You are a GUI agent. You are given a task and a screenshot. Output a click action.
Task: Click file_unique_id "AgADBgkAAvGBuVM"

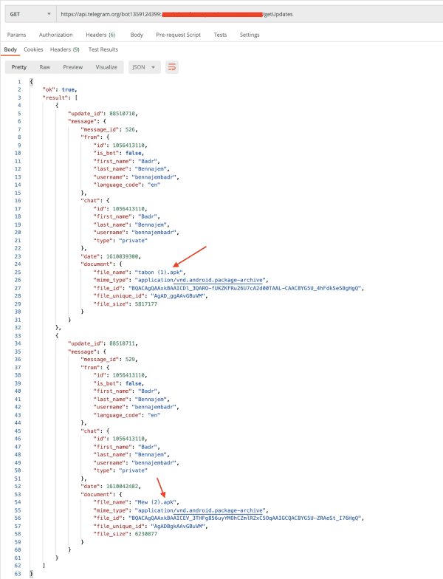point(177,526)
